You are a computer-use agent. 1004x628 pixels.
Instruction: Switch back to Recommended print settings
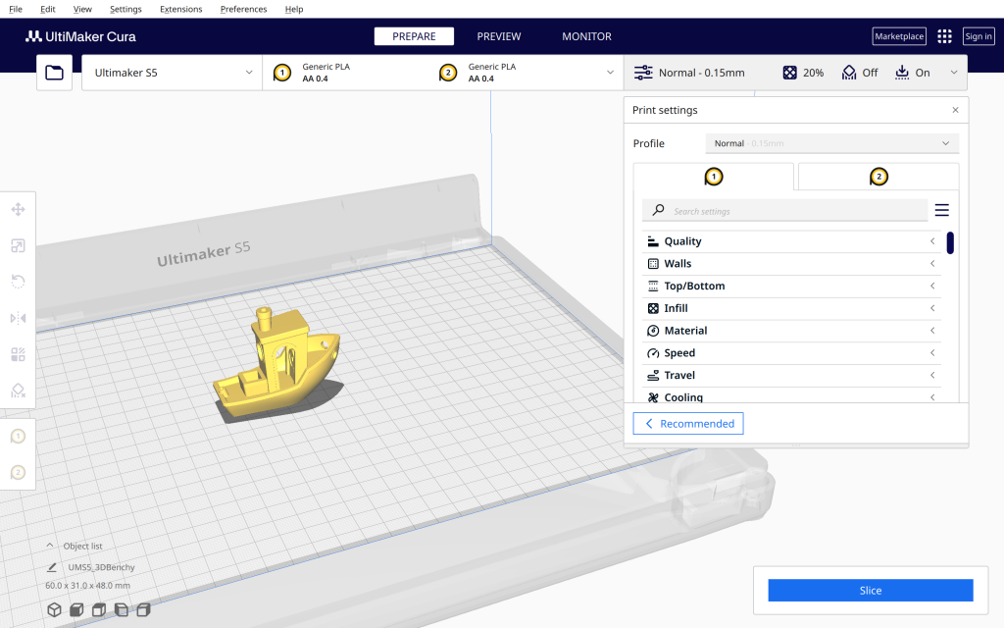click(687, 423)
